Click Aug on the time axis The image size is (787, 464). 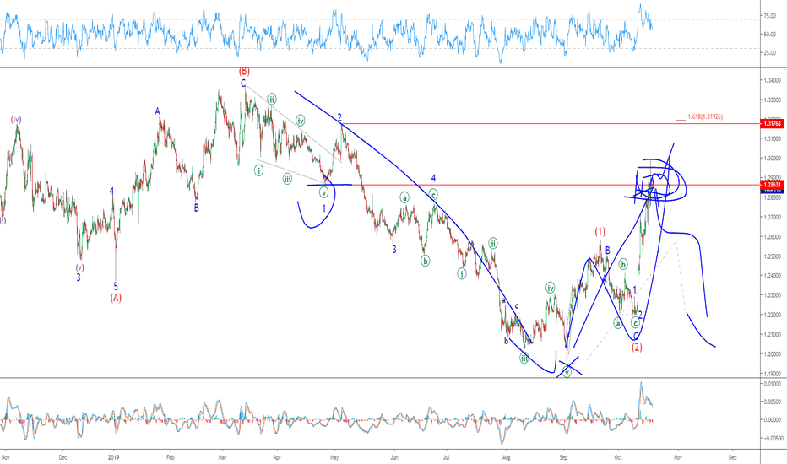coord(506,457)
